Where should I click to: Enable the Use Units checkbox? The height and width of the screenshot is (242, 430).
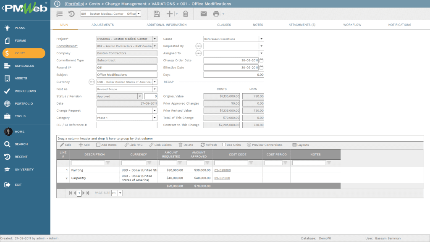coord(224,145)
